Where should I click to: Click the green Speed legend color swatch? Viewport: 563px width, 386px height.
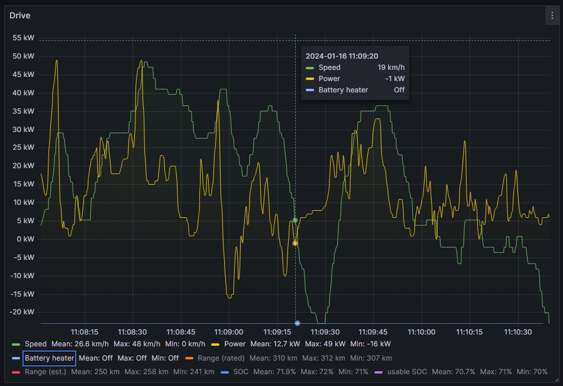click(16, 345)
